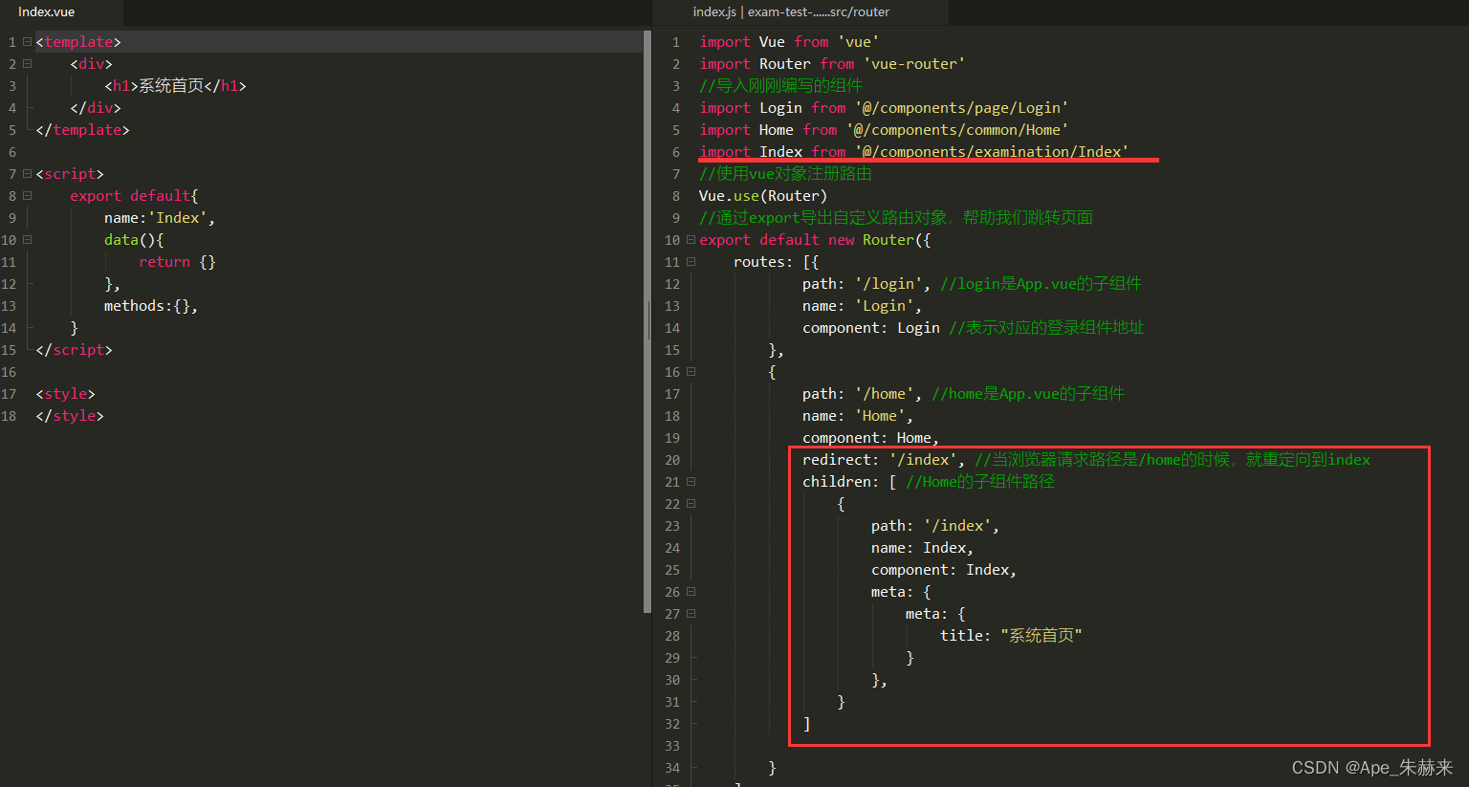Click the line "import Vue from 'vue'"
The width and height of the screenshot is (1469, 787).
pos(789,42)
